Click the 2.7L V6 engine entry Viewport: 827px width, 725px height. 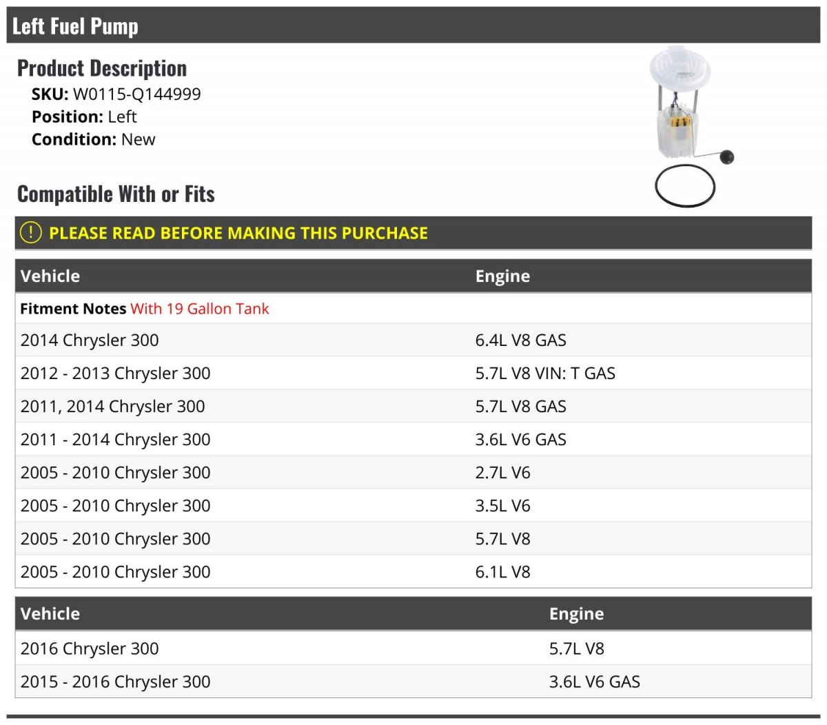503,472
